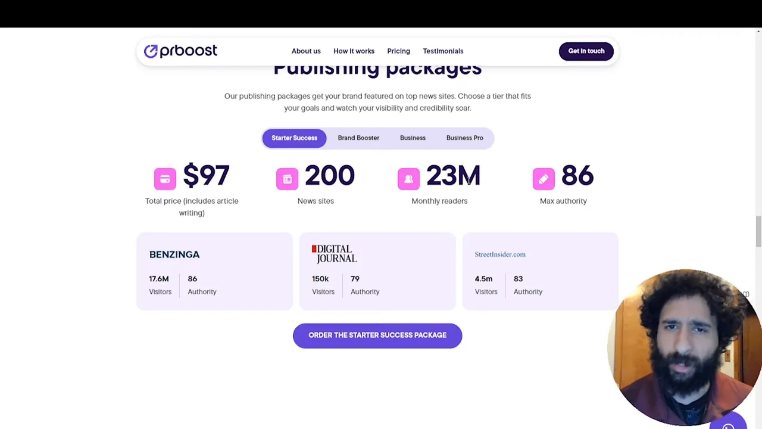Image resolution: width=762 pixels, height=429 pixels.
Task: Click the 17.6M Visitors value for Benzinga
Action: pos(159,279)
